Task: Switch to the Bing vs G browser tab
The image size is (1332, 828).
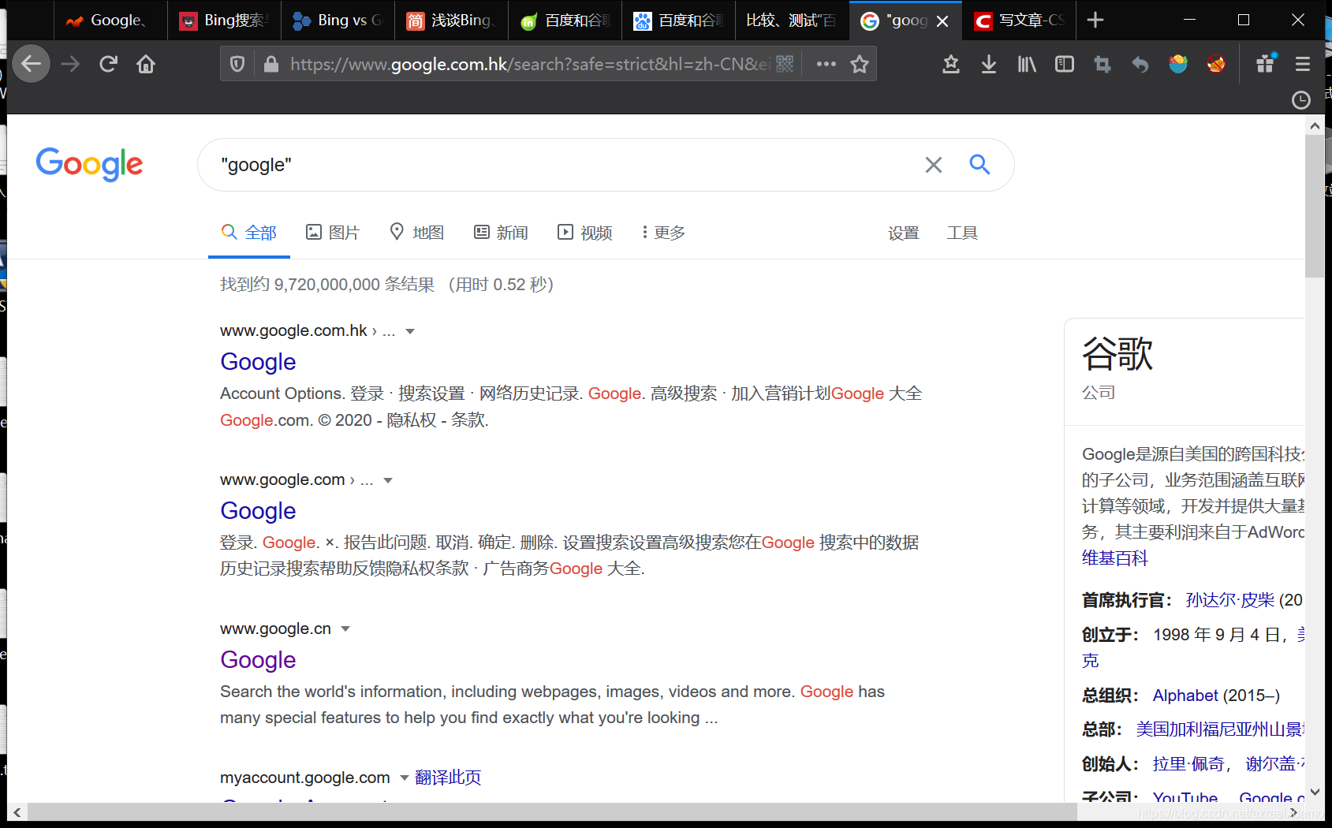Action: [338, 21]
